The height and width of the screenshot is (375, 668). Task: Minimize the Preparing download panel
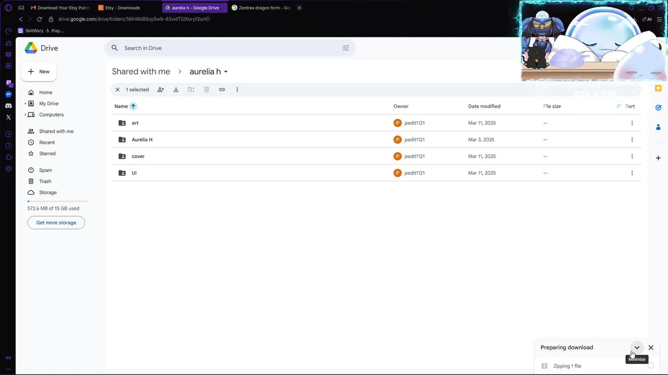637,347
